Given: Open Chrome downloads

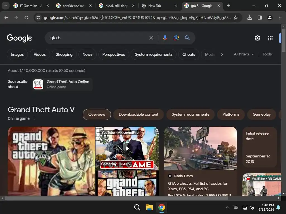Looking at the screenshot, I should (250, 18).
